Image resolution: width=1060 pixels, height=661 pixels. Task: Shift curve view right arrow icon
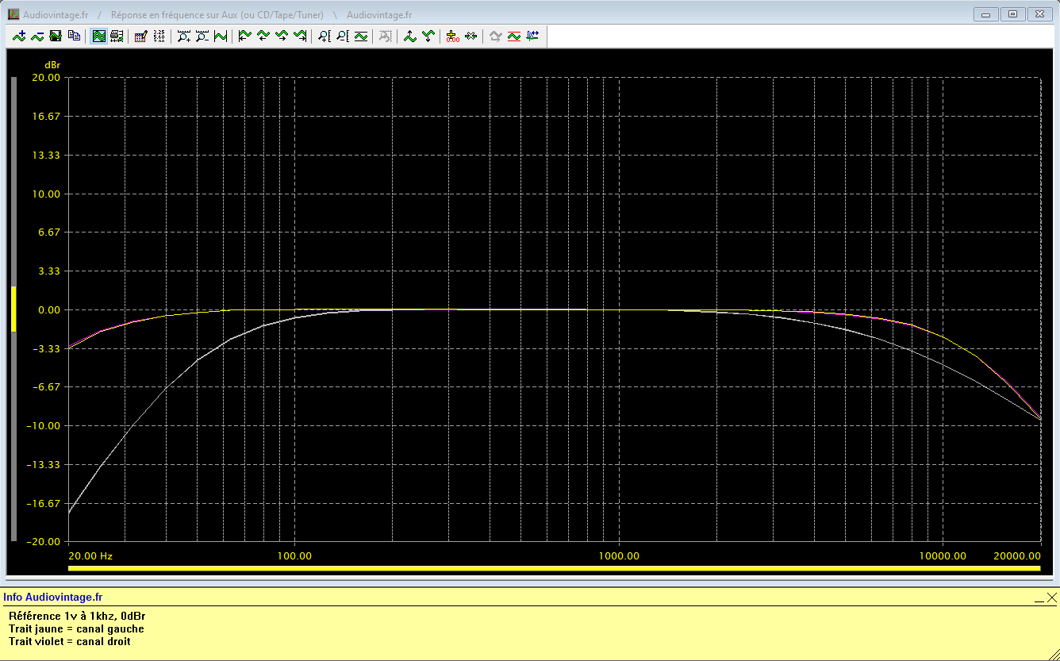(x=281, y=36)
